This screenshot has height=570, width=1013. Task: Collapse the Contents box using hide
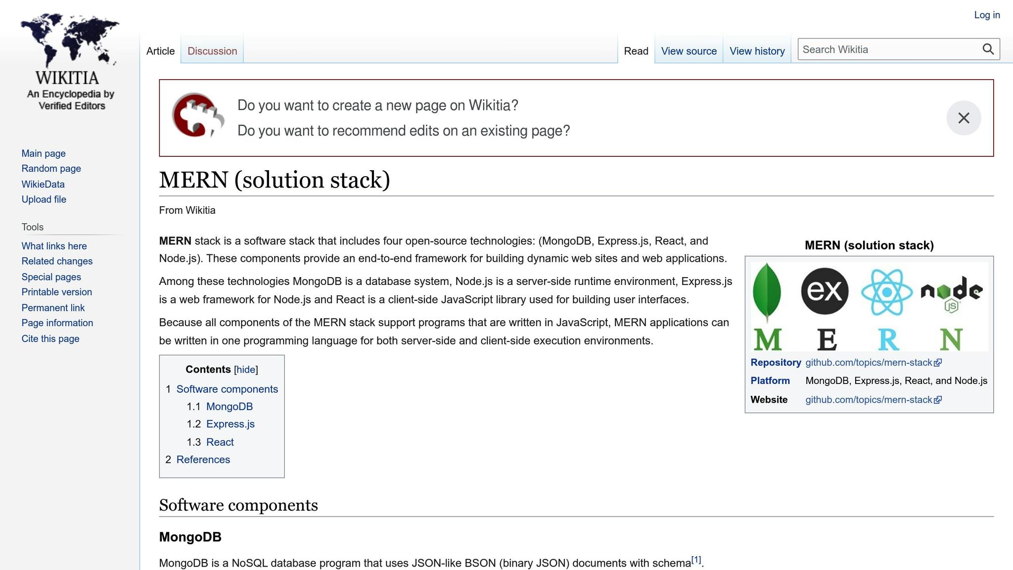245,369
